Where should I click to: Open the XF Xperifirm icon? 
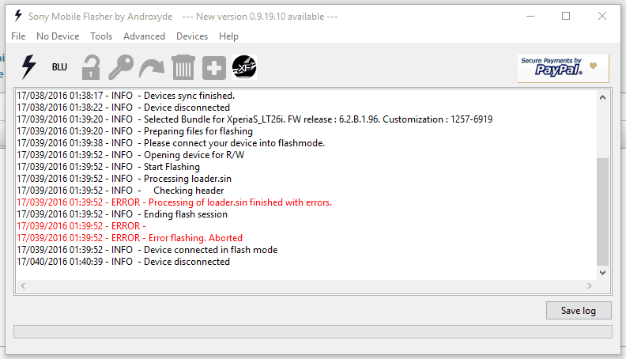244,67
